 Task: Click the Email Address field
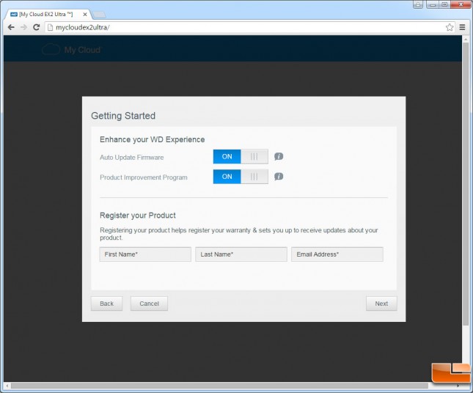[337, 254]
